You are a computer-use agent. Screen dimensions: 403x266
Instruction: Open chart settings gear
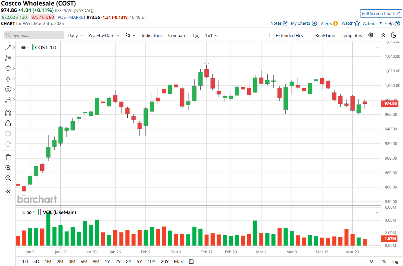coord(371,35)
